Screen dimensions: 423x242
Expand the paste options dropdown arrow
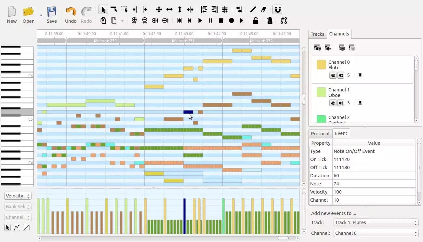click(x=122, y=20)
